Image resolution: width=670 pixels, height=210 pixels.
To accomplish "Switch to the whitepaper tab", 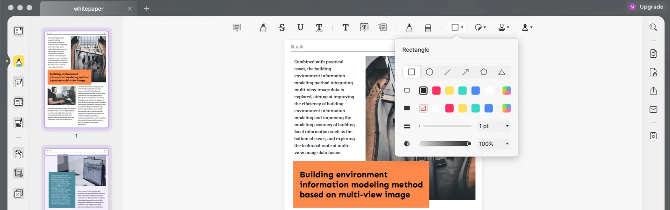I will pos(88,8).
